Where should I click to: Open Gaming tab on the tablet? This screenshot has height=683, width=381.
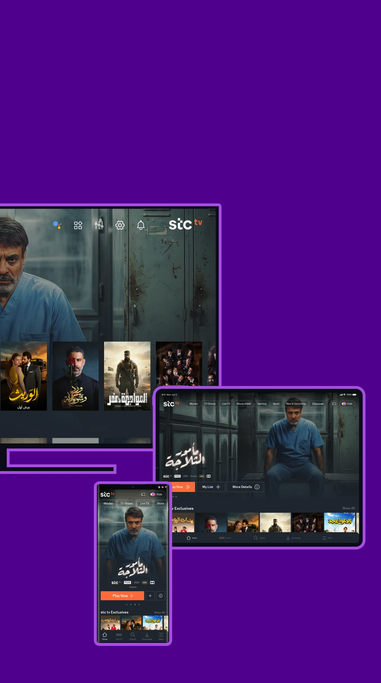point(262,404)
